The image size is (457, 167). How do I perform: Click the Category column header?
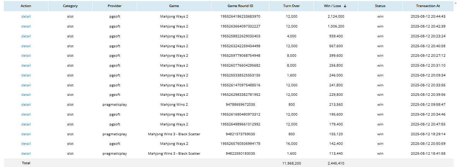tap(70, 6)
